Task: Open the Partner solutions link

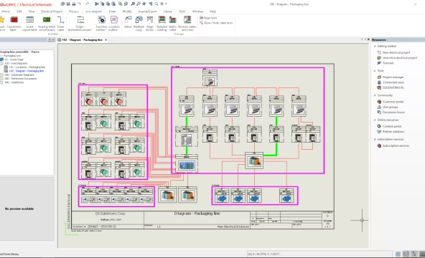Action: [x=393, y=132]
